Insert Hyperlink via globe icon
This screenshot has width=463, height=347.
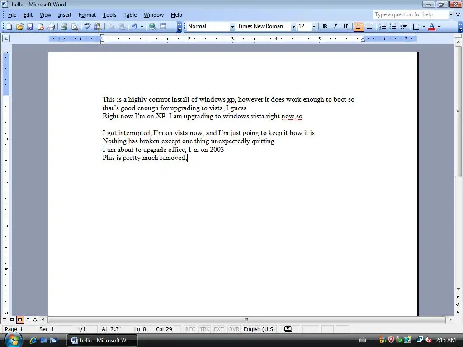pos(152,27)
